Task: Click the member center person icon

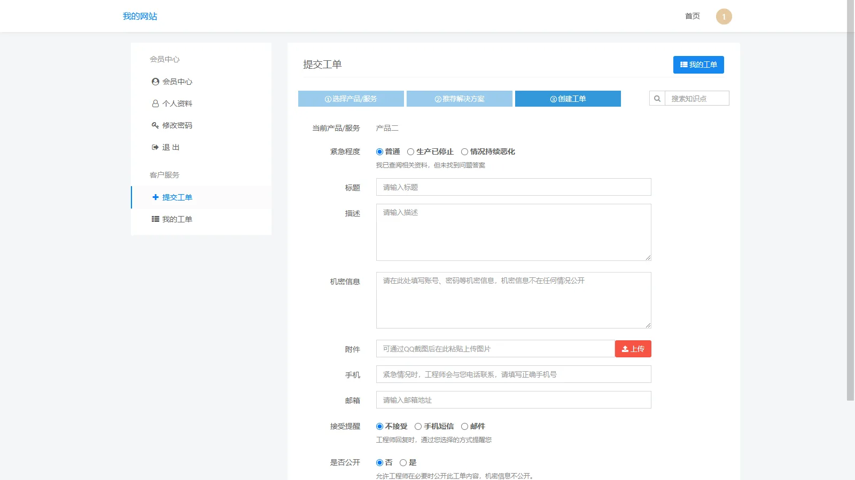Action: pyautogui.click(x=154, y=81)
